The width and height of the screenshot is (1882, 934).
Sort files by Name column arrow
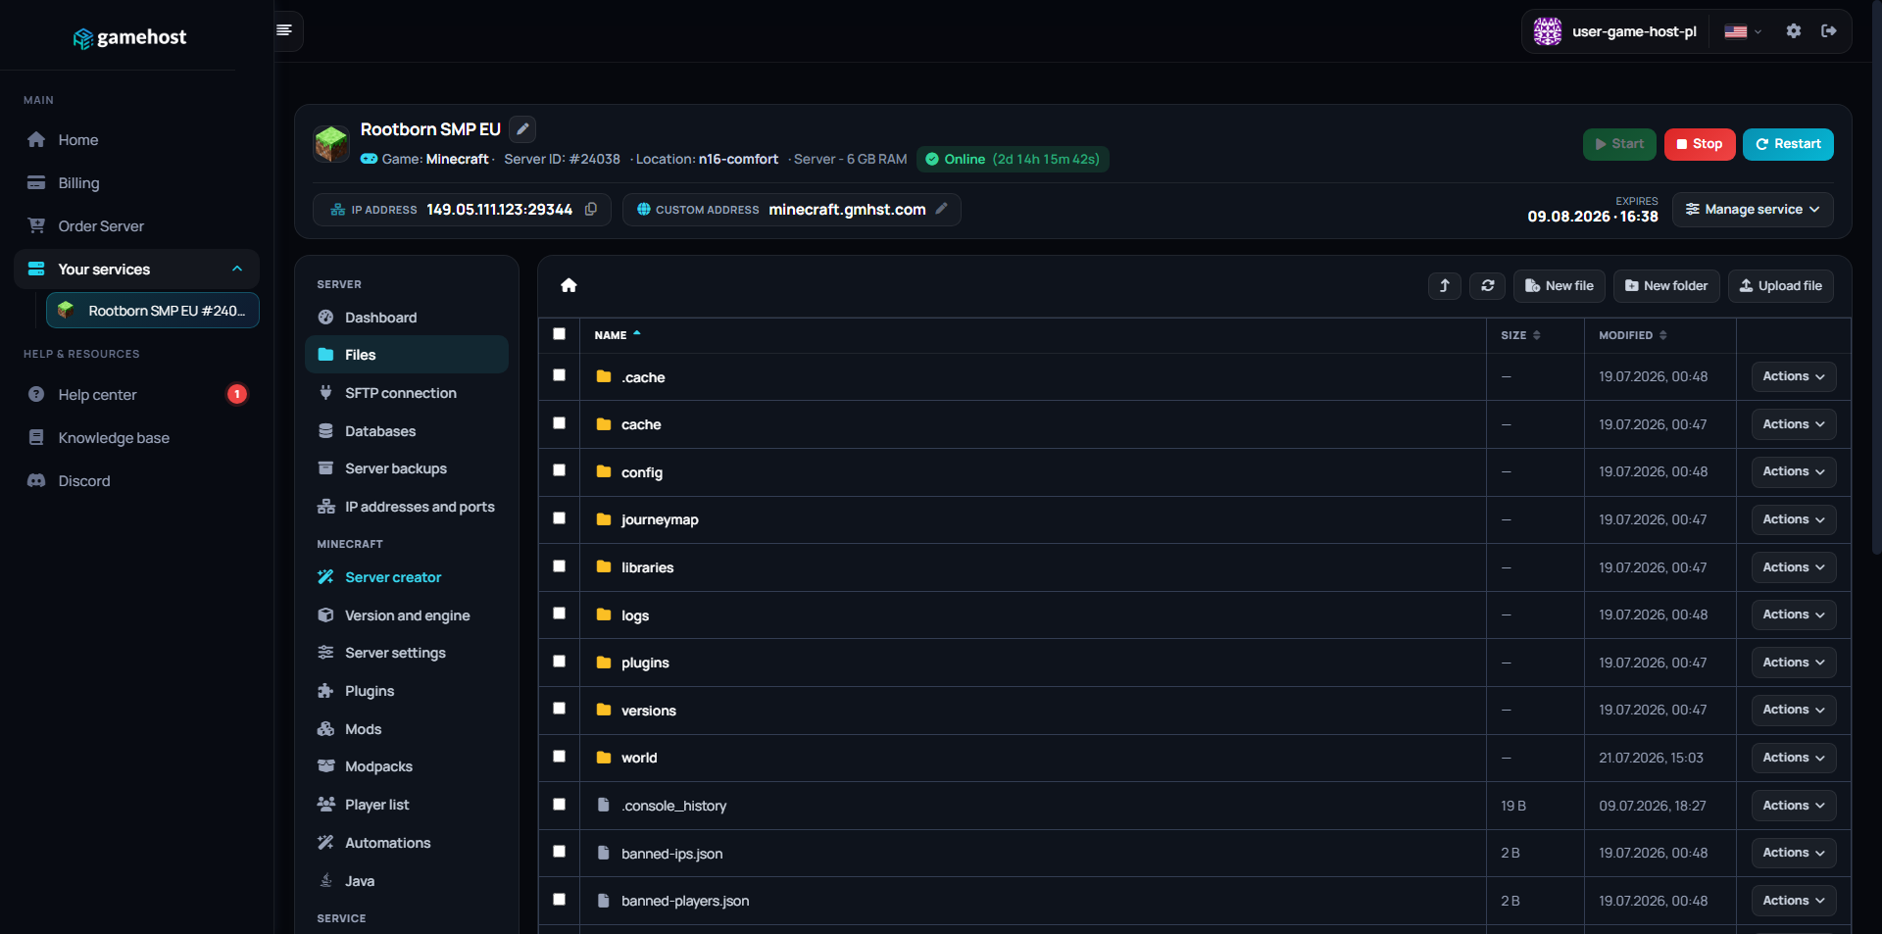[637, 334]
